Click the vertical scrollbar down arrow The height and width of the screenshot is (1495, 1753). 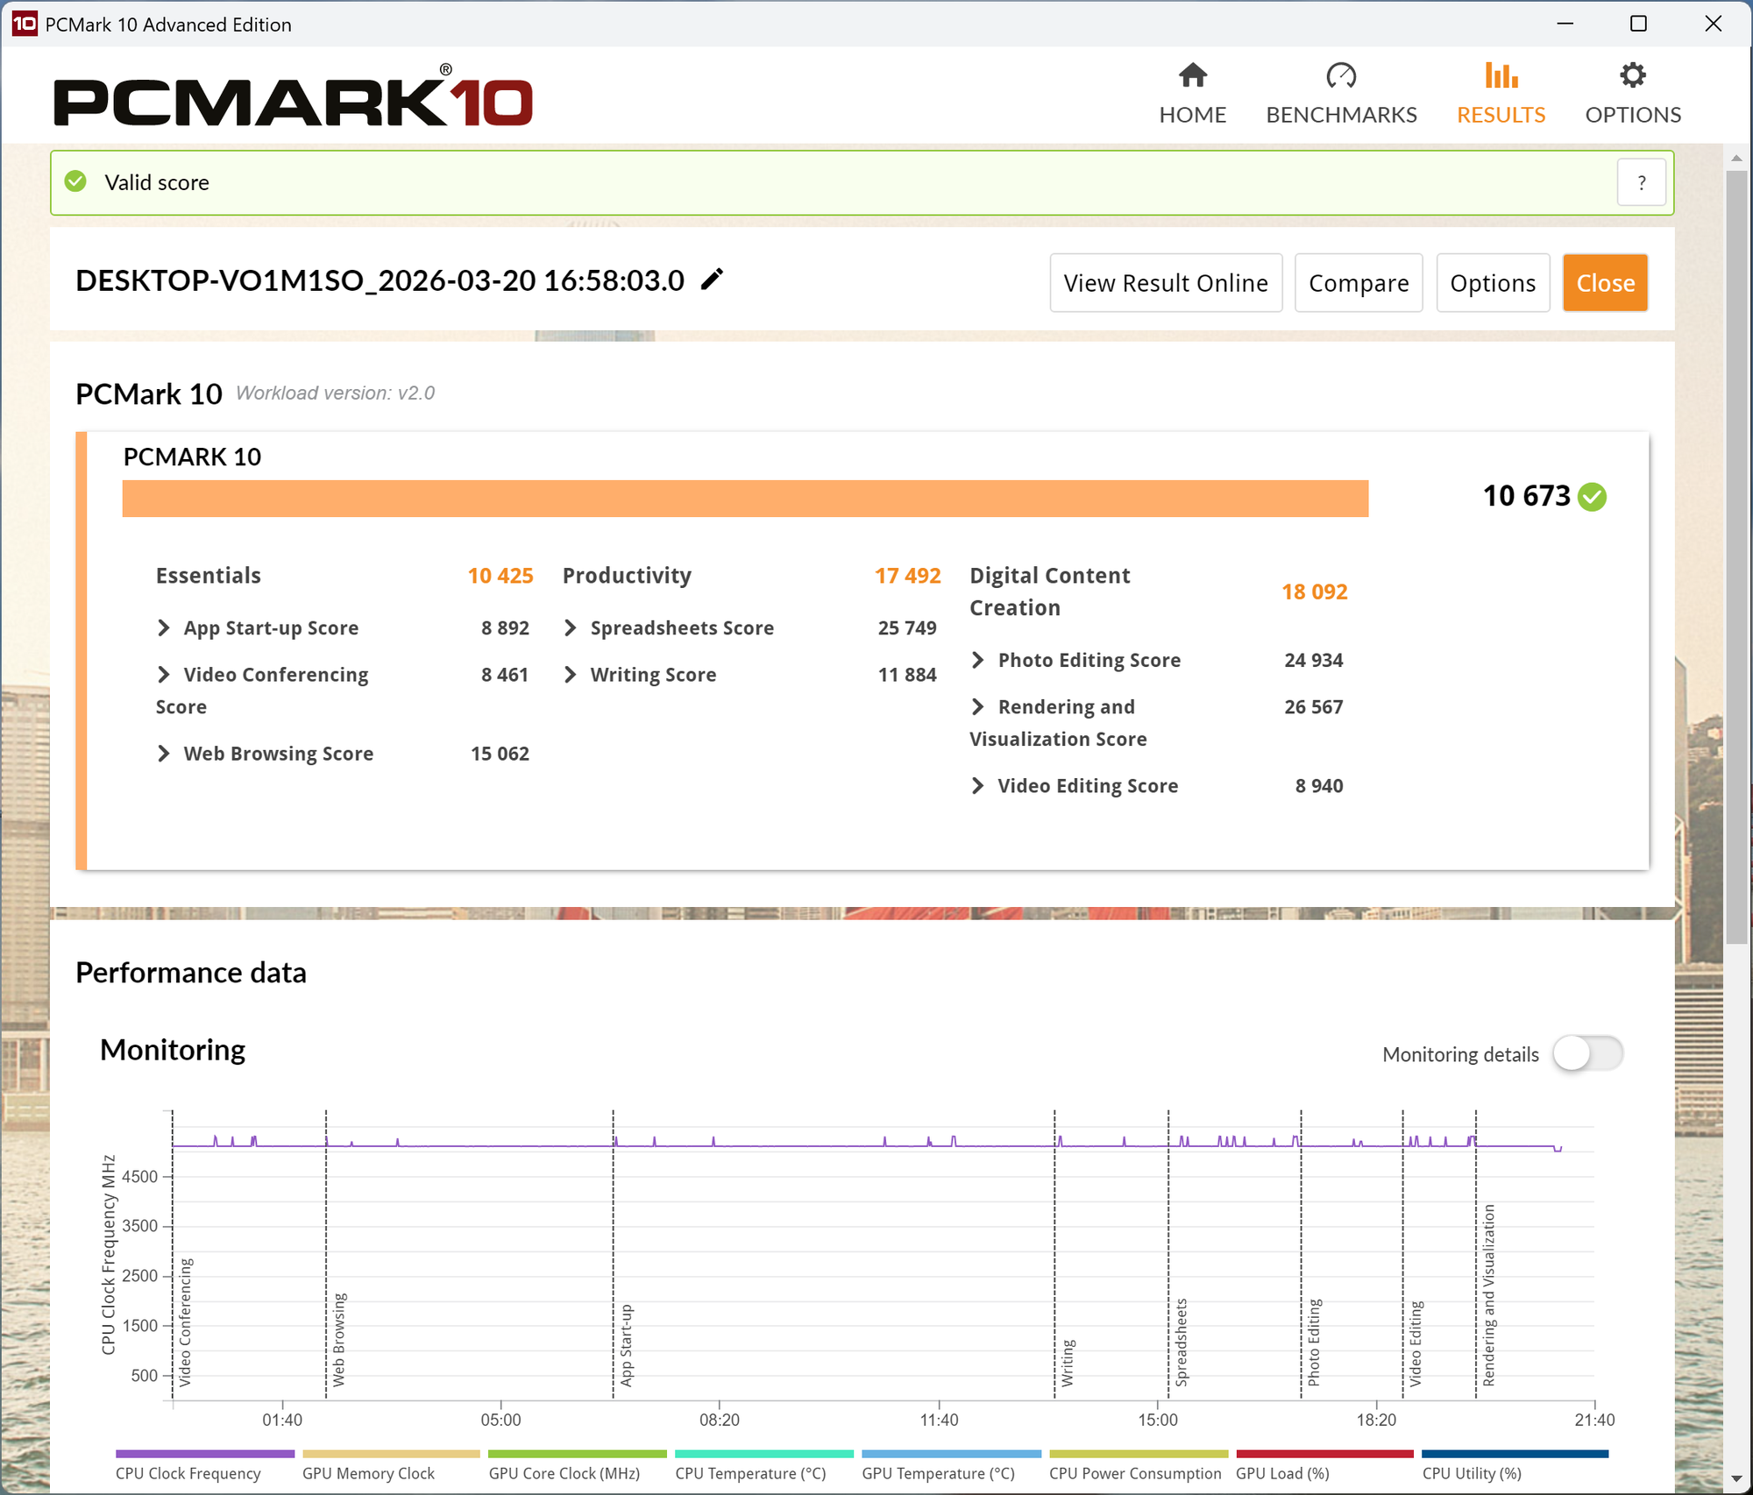click(x=1735, y=1479)
